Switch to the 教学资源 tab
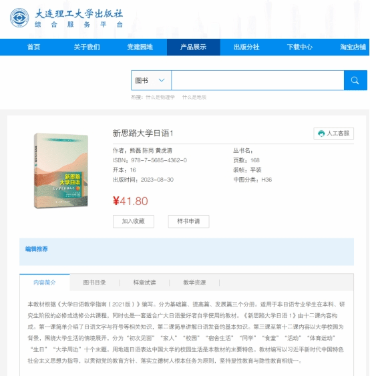370x376 pixels. (x=195, y=283)
